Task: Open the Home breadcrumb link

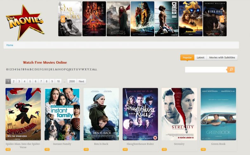Action: pos(10,45)
